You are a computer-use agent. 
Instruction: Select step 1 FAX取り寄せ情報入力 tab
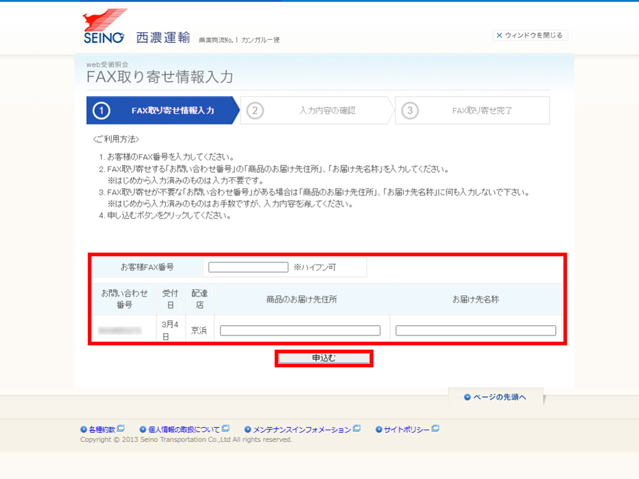click(x=163, y=110)
